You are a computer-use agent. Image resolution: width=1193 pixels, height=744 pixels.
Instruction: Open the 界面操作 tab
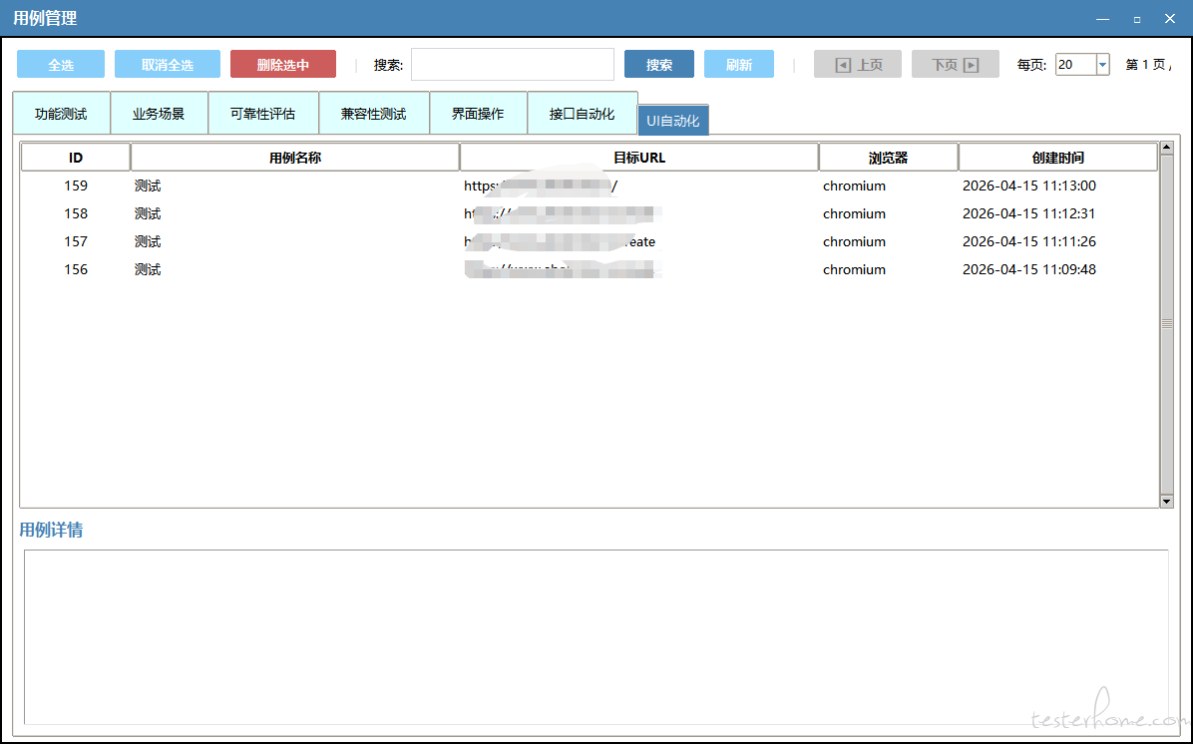477,114
